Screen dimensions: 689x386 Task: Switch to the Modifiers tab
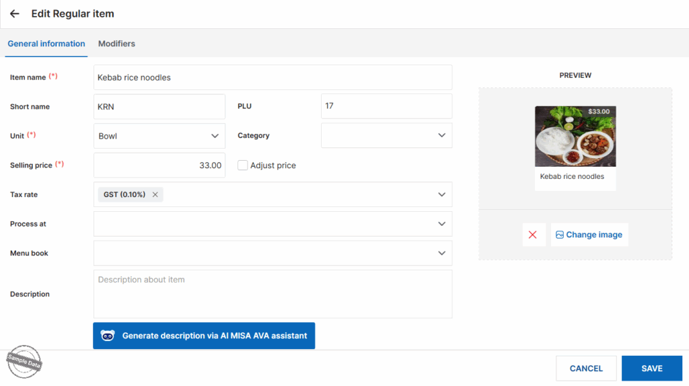coord(116,44)
